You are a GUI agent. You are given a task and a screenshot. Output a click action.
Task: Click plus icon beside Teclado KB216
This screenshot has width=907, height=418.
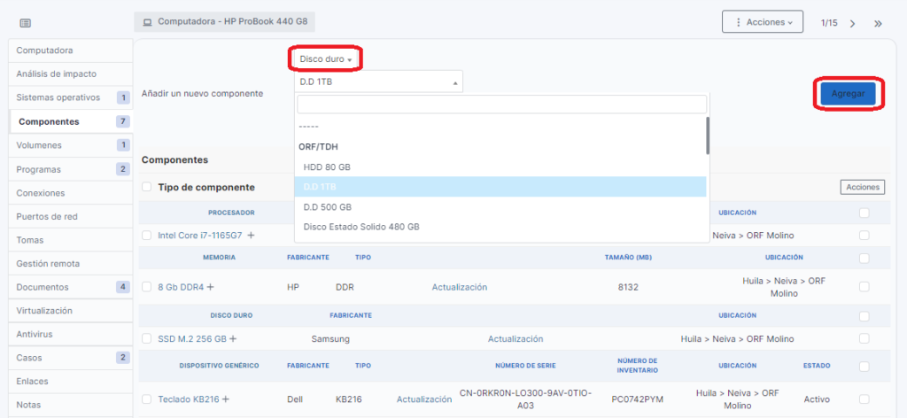pos(225,399)
